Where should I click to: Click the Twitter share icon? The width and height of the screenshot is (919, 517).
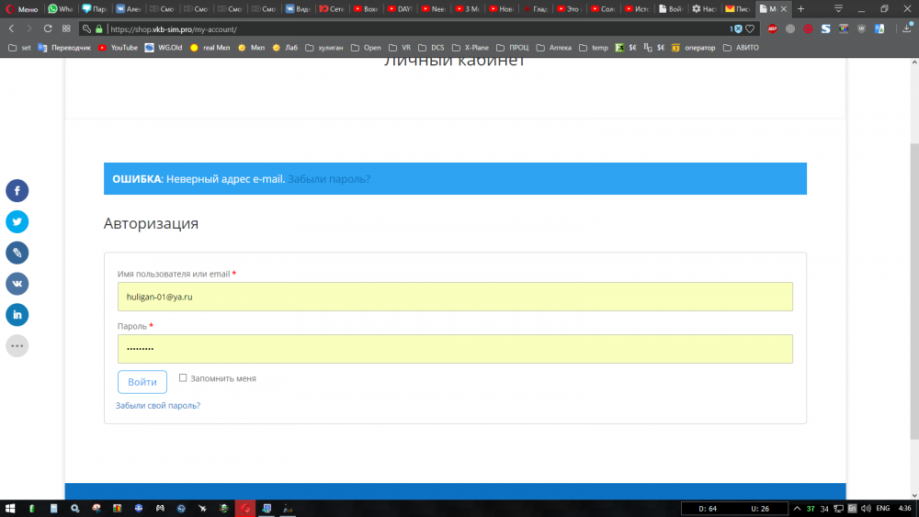point(17,222)
